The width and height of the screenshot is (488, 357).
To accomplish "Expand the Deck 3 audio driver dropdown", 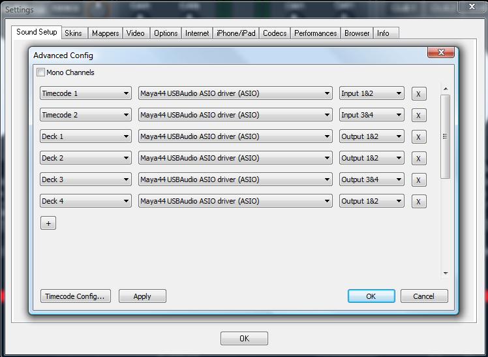I will (236, 179).
